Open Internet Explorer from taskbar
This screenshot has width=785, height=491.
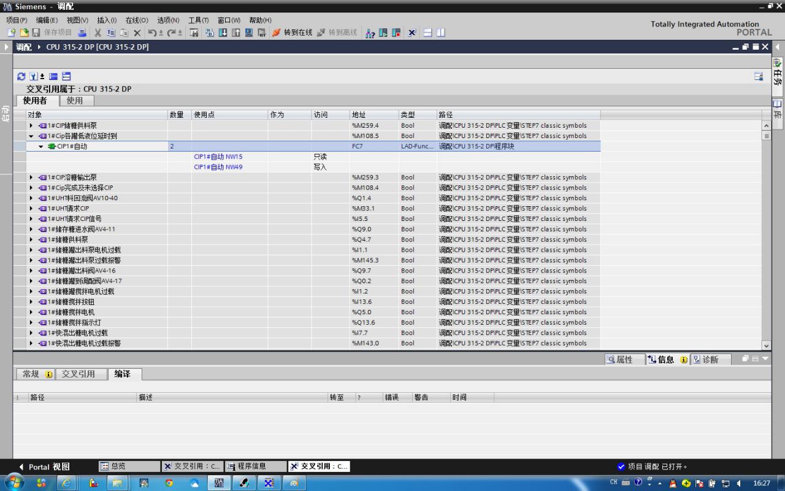(66, 483)
